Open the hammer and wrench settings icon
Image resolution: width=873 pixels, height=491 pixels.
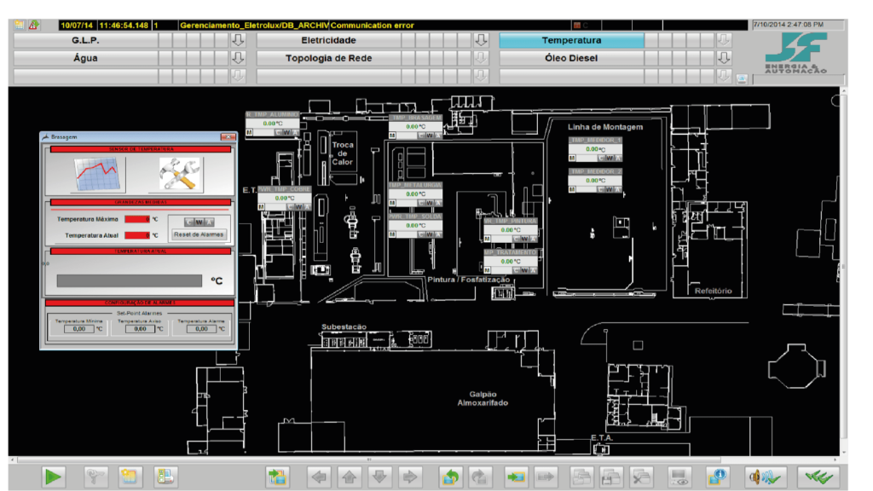pyautogui.click(x=179, y=174)
